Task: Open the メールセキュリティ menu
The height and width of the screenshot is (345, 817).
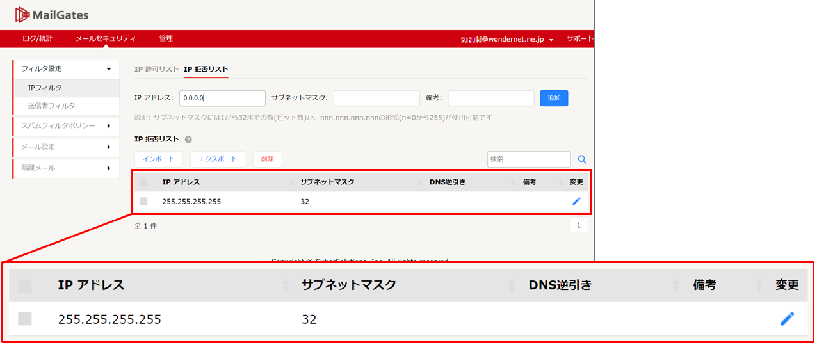Action: point(106,38)
